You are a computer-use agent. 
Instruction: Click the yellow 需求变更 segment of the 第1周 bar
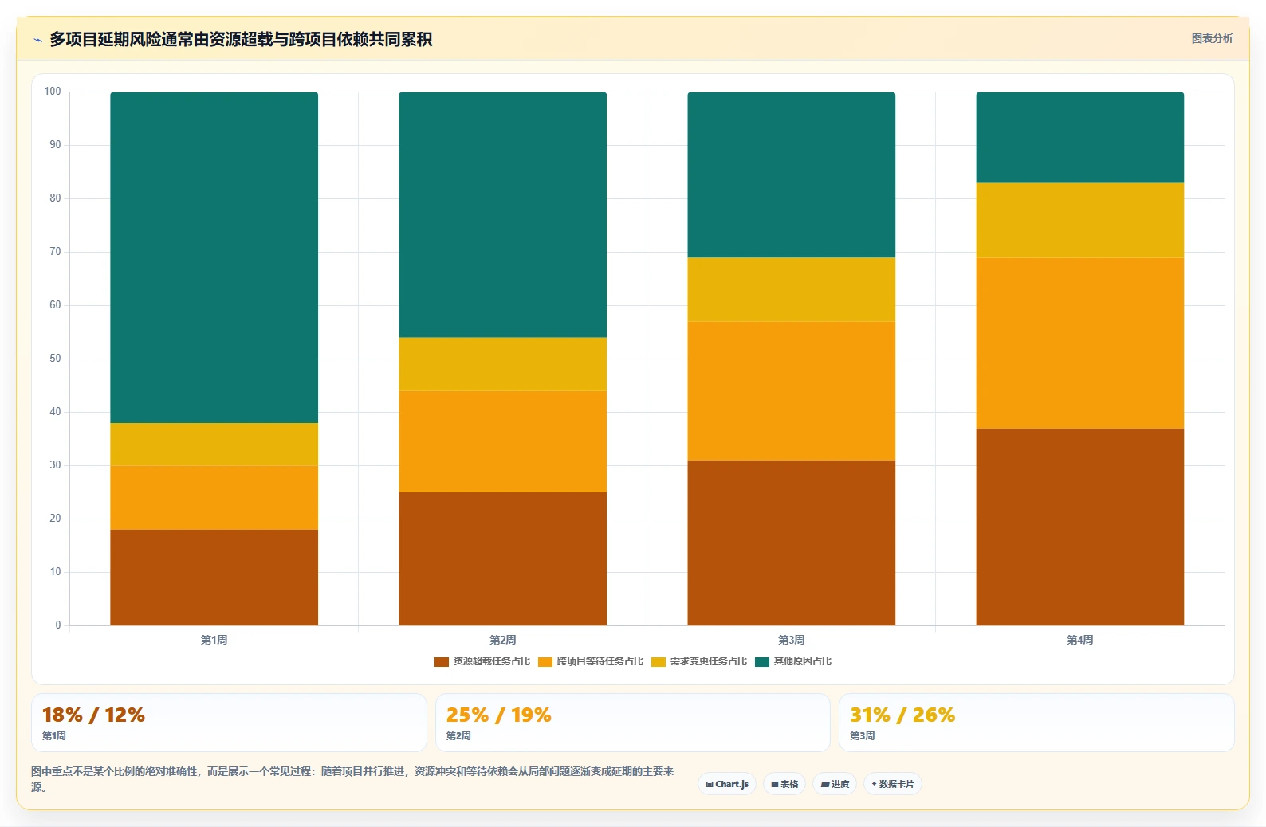[x=214, y=445]
